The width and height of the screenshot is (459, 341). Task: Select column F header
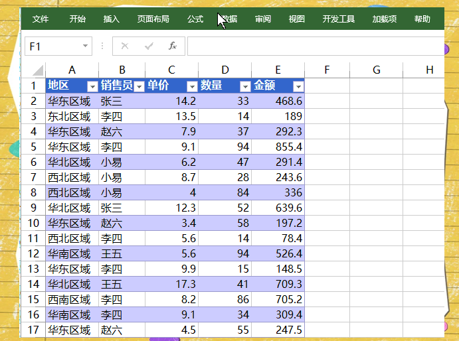click(x=327, y=70)
